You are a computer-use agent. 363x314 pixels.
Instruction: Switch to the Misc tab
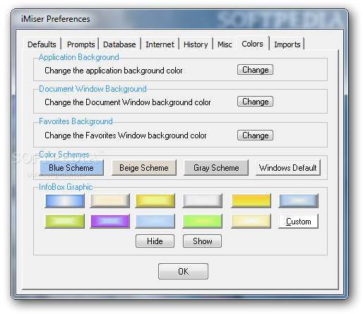coord(225,44)
